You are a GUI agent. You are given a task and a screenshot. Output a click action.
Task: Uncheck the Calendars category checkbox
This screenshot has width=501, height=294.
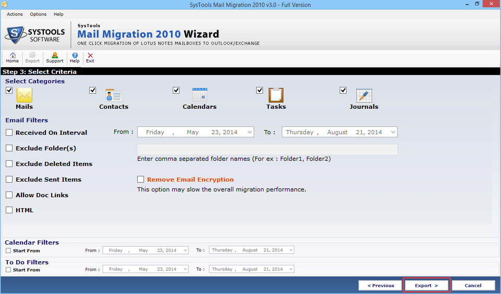[176, 91]
